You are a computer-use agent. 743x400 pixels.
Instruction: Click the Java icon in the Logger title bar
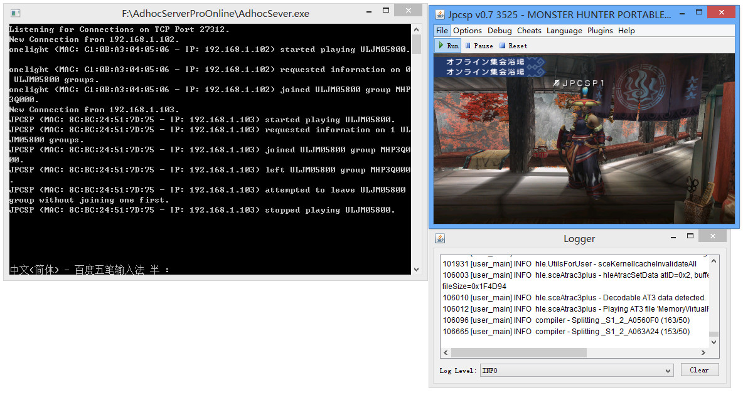point(440,238)
